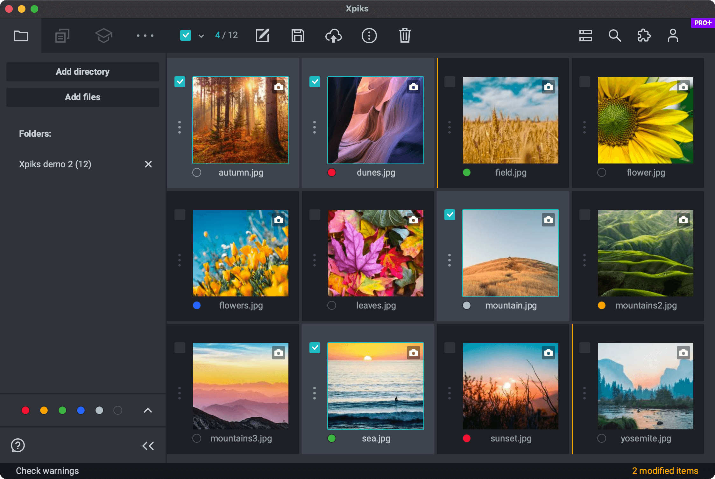The image size is (715, 479).
Task: Click the Add directory button
Action: click(83, 72)
